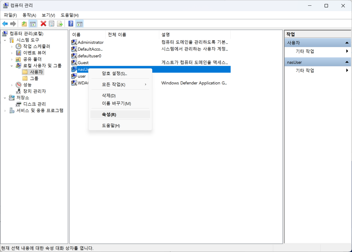
Task: Open the 파일(F) menu
Action: (x=10, y=15)
